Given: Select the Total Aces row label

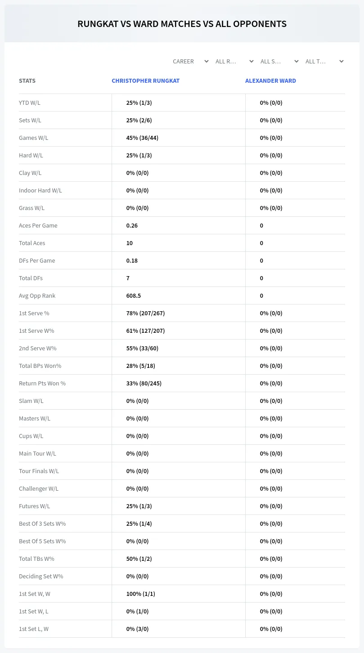Looking at the screenshot, I should 32,243.
